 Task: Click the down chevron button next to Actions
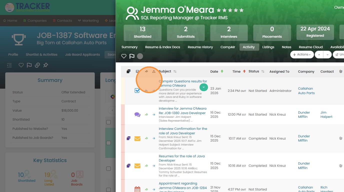coord(327,54)
